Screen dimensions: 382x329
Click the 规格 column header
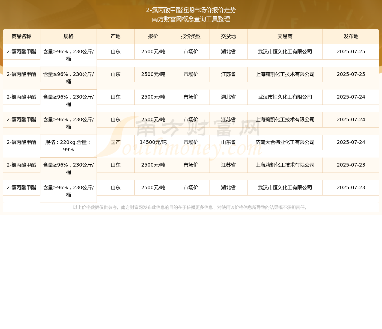[x=68, y=36]
